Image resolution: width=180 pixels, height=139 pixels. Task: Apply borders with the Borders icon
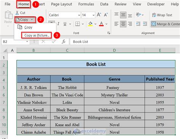coord(77,24)
